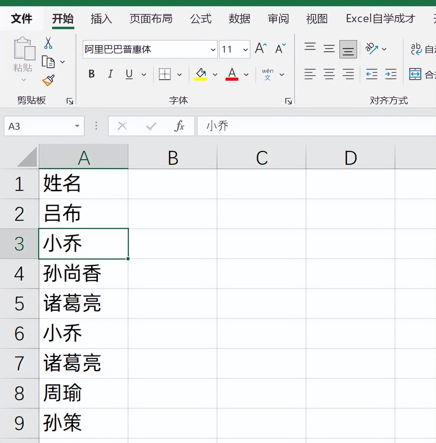
Task: Toggle bold formatting
Action: [92, 74]
